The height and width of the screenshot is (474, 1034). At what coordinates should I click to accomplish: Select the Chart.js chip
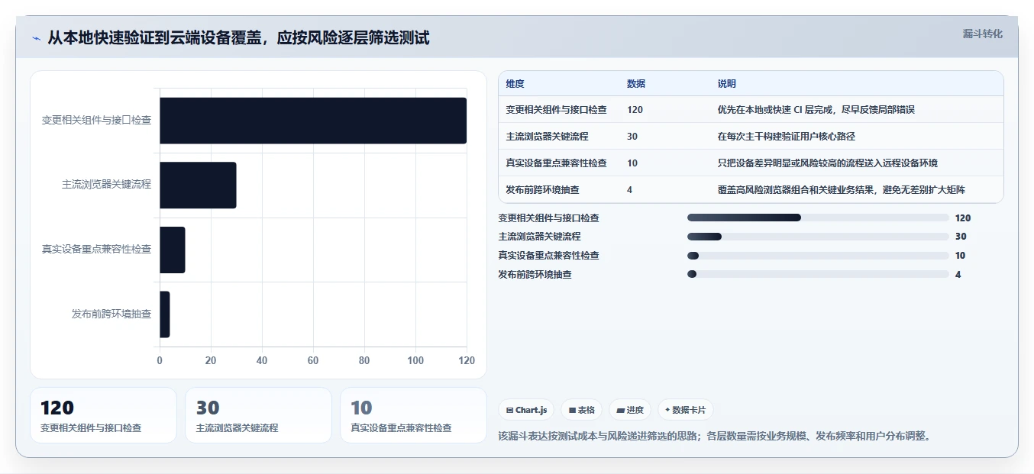(526, 410)
